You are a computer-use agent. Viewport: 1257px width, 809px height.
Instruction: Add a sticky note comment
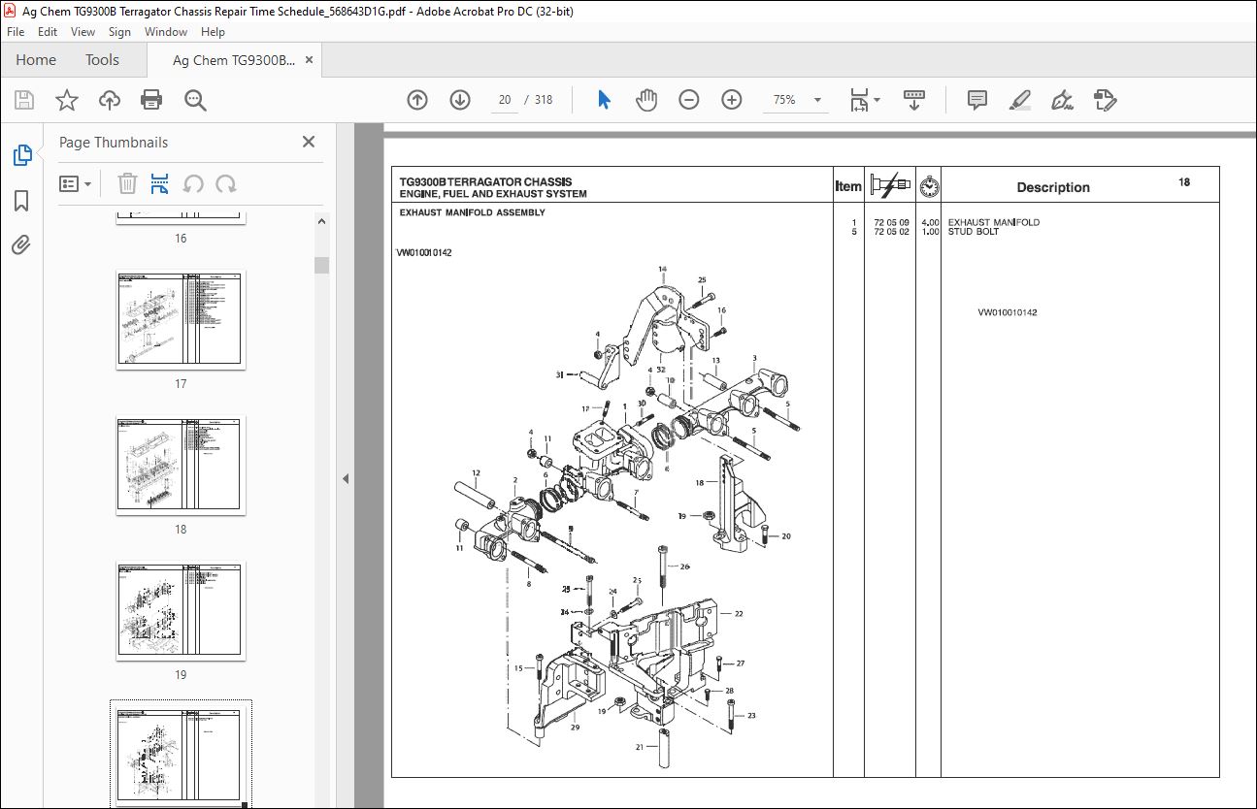pyautogui.click(x=977, y=100)
